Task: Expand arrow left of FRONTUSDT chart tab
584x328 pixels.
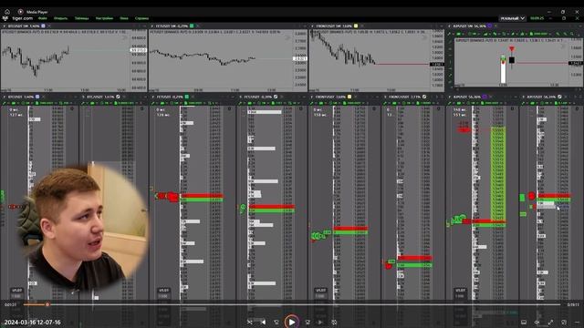Action: (x=313, y=26)
